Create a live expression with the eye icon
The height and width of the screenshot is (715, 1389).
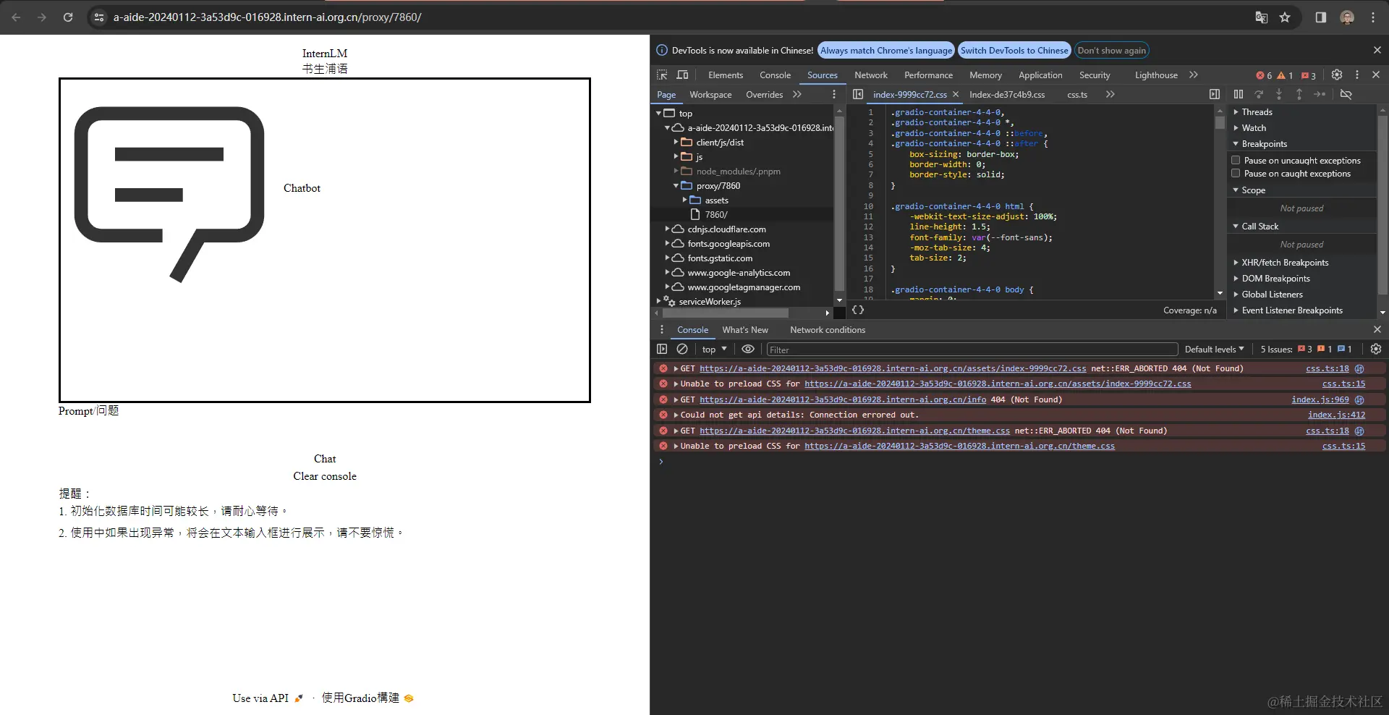point(748,349)
